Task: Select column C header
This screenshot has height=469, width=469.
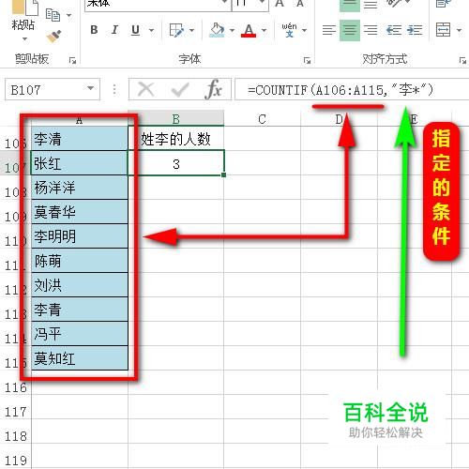Action: pyautogui.click(x=262, y=119)
